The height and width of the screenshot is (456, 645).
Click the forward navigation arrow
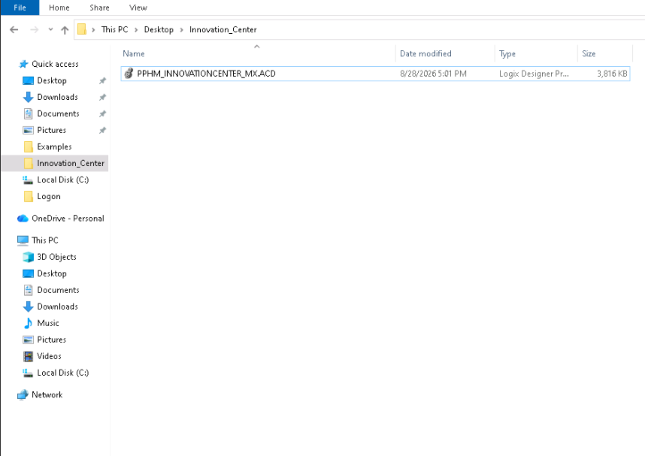click(34, 29)
